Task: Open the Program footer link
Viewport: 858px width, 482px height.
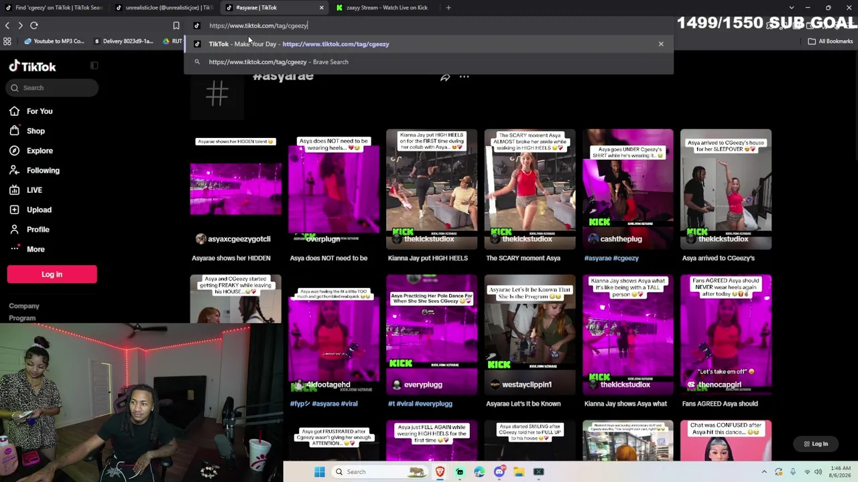Action: pyautogui.click(x=22, y=319)
